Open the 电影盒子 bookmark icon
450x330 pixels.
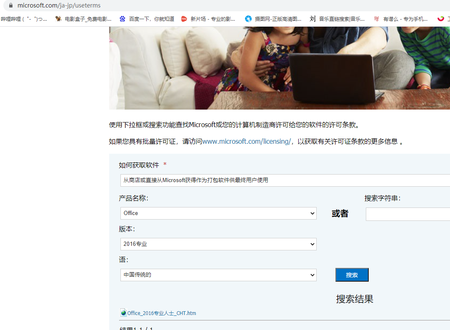(58, 19)
